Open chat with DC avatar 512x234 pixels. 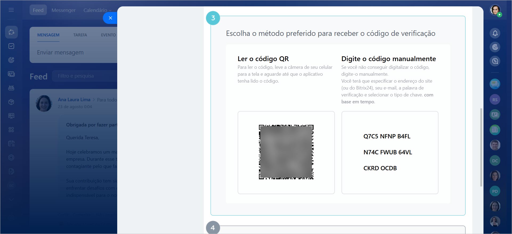(495, 160)
